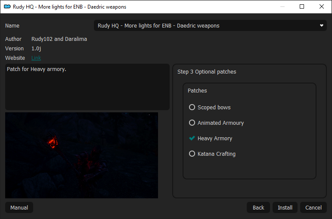Close the installer window
The height and width of the screenshot is (219, 332).
321,6
